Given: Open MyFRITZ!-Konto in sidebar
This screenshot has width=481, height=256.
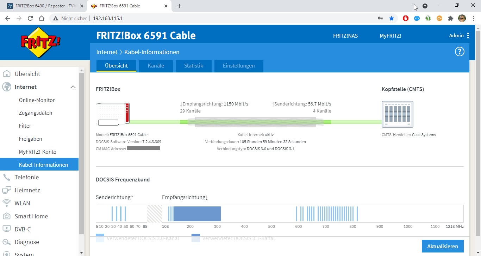Looking at the screenshot, I should (x=38, y=152).
